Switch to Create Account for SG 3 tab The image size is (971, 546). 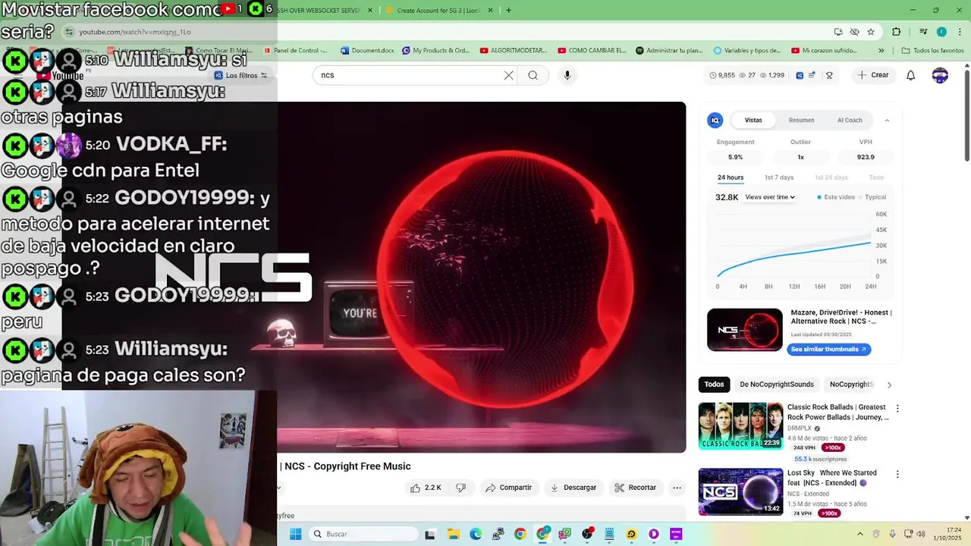438,11
